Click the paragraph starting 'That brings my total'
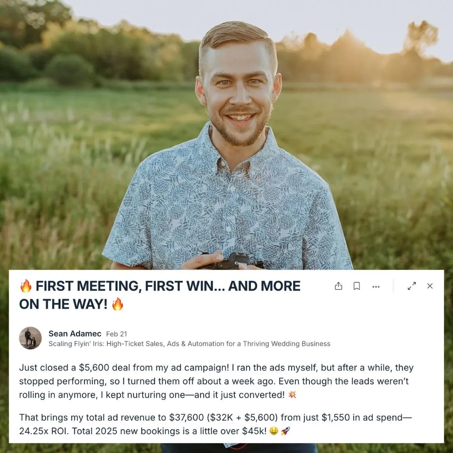The image size is (453, 453). (215, 424)
